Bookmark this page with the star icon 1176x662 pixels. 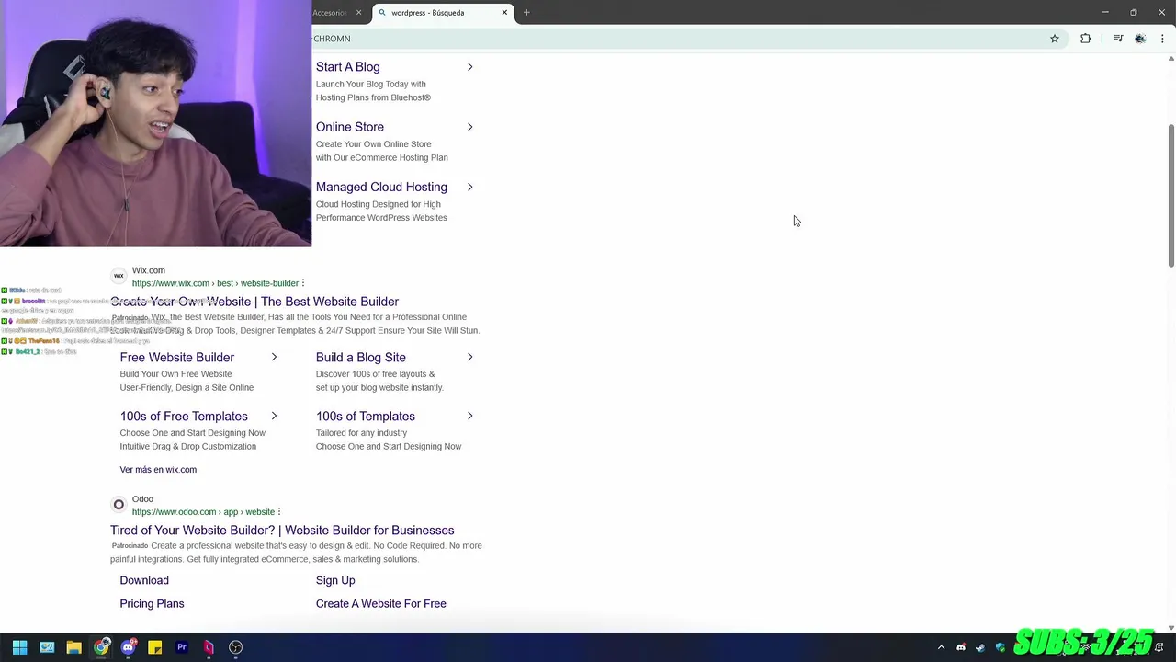(x=1055, y=39)
